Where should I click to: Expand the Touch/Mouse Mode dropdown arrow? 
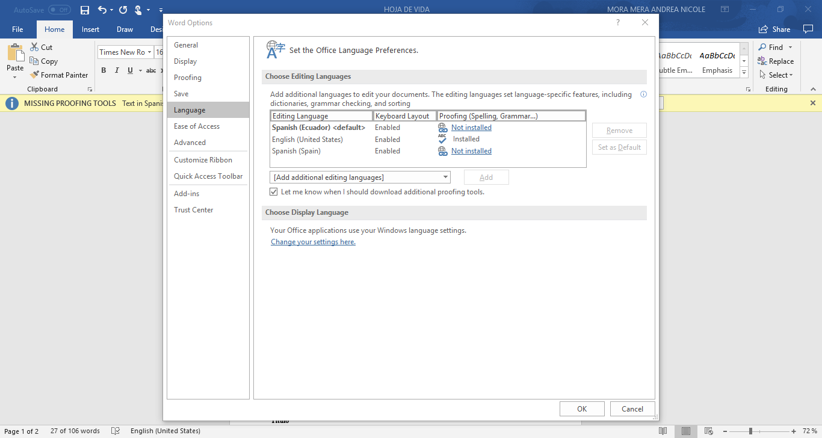pyautogui.click(x=148, y=10)
